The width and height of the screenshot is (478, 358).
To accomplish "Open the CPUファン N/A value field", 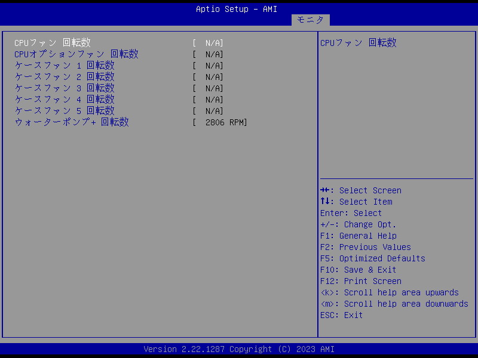I will (208, 43).
